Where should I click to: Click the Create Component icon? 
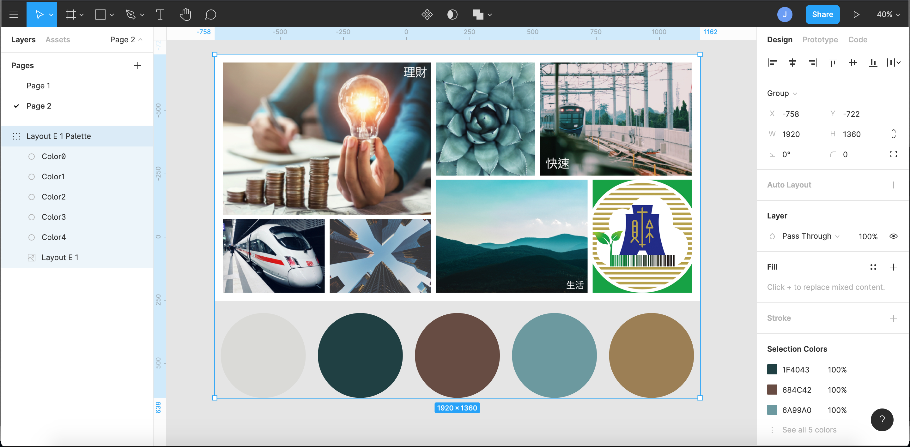click(x=427, y=15)
